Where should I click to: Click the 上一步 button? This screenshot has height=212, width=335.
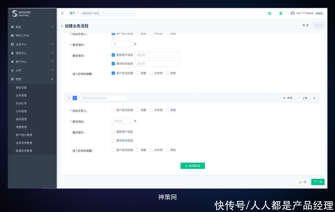tap(303, 182)
